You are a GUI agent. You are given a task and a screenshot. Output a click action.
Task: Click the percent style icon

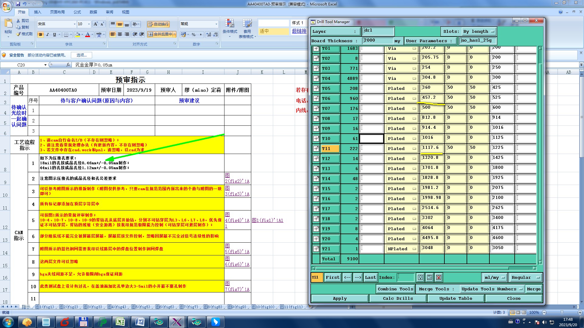(x=193, y=35)
